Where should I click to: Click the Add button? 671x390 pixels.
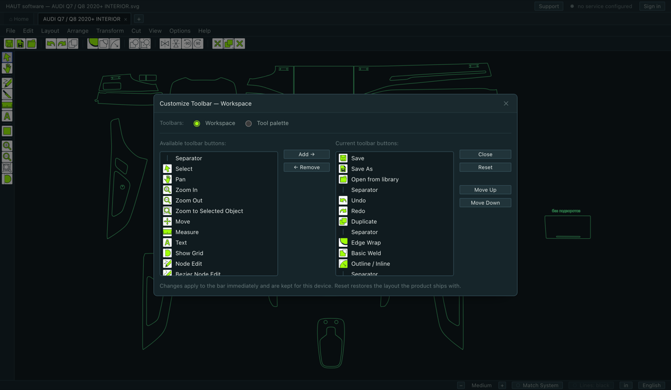(x=306, y=154)
